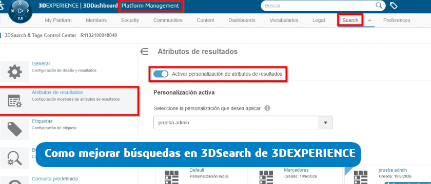
Task: Open the tags icon beside search bar
Action: coord(394,6)
